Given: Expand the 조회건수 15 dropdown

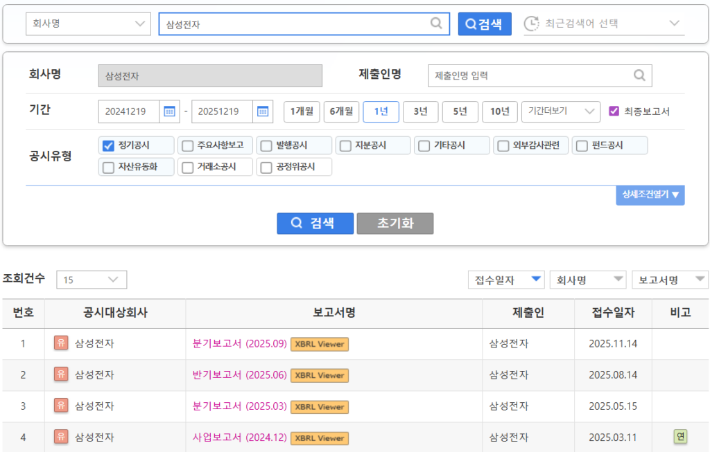Looking at the screenshot, I should (92, 280).
